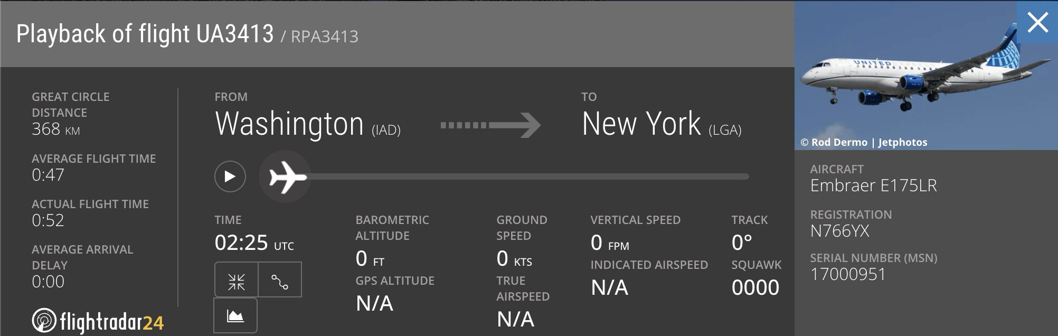The height and width of the screenshot is (336, 1058).
Task: Click the New York (LGA) destination airport
Action: point(661,125)
